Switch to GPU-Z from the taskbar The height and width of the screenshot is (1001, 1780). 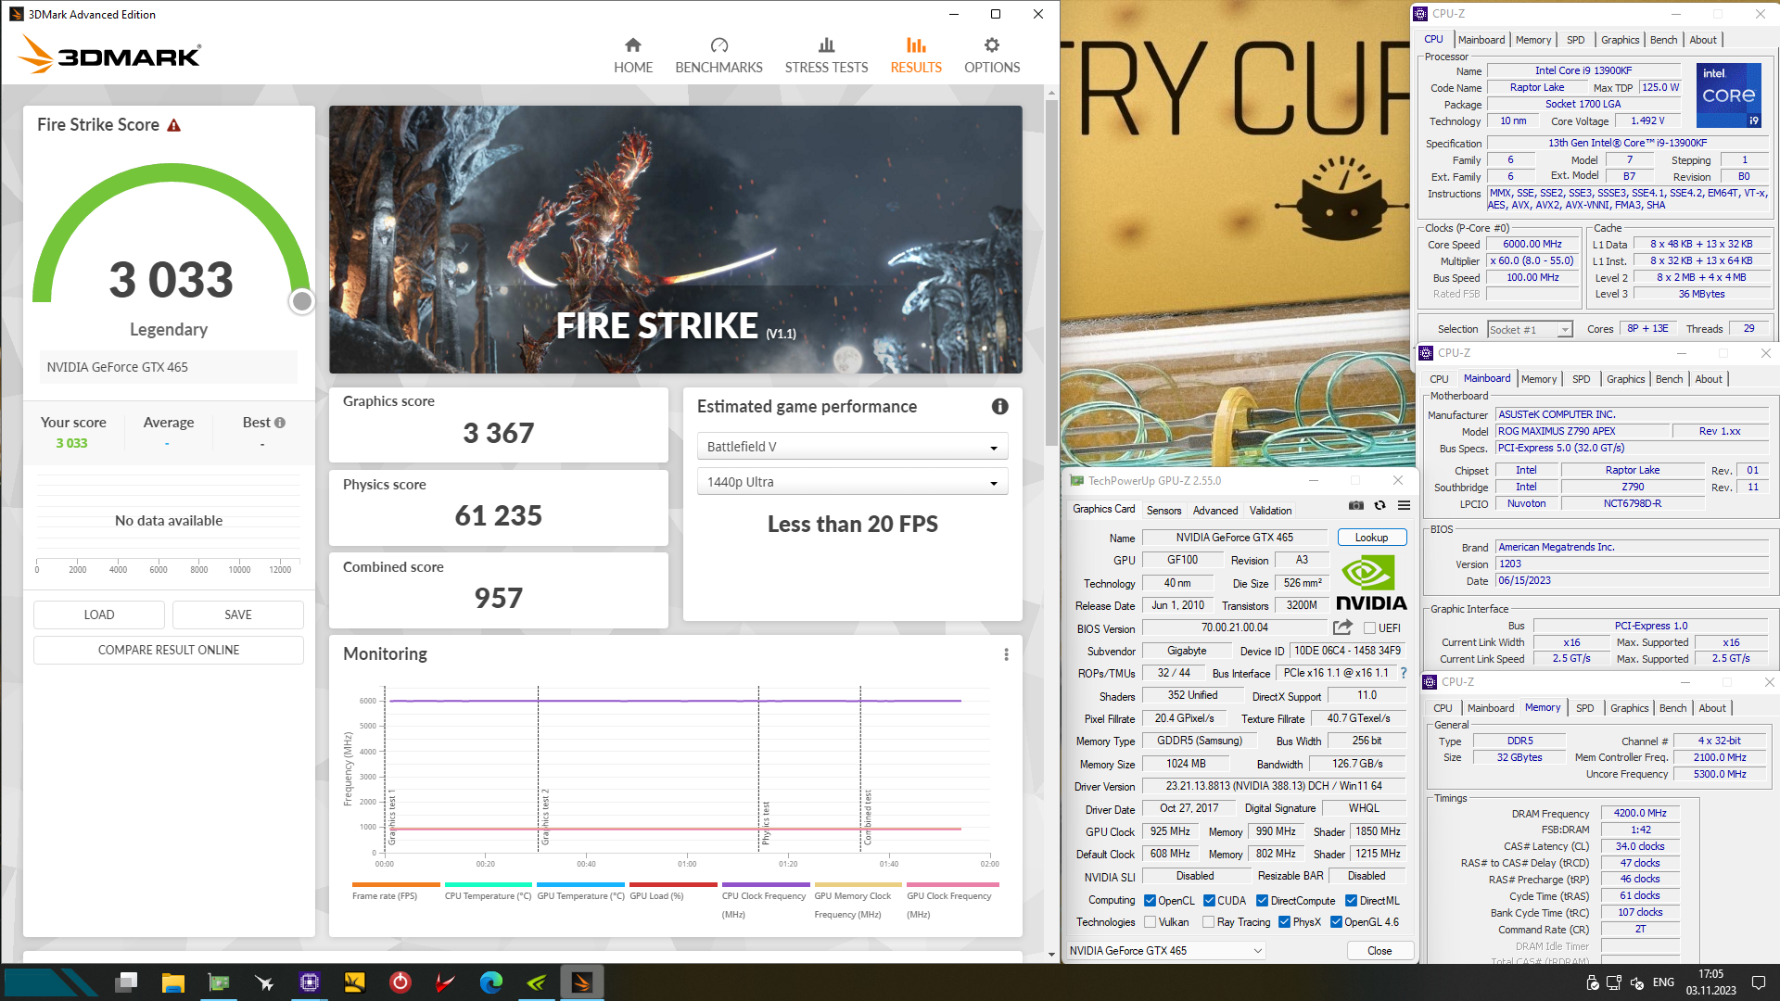click(x=219, y=982)
